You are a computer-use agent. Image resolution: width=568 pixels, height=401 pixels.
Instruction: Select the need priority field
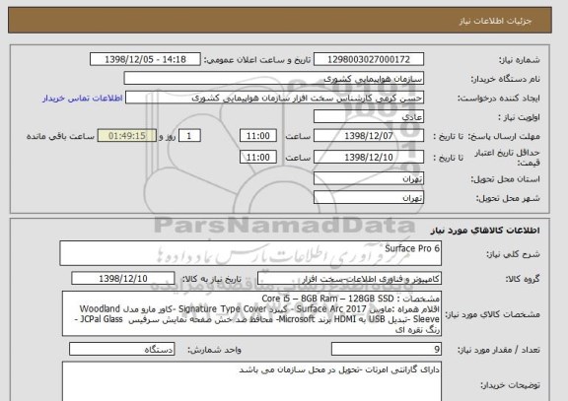tap(369, 117)
